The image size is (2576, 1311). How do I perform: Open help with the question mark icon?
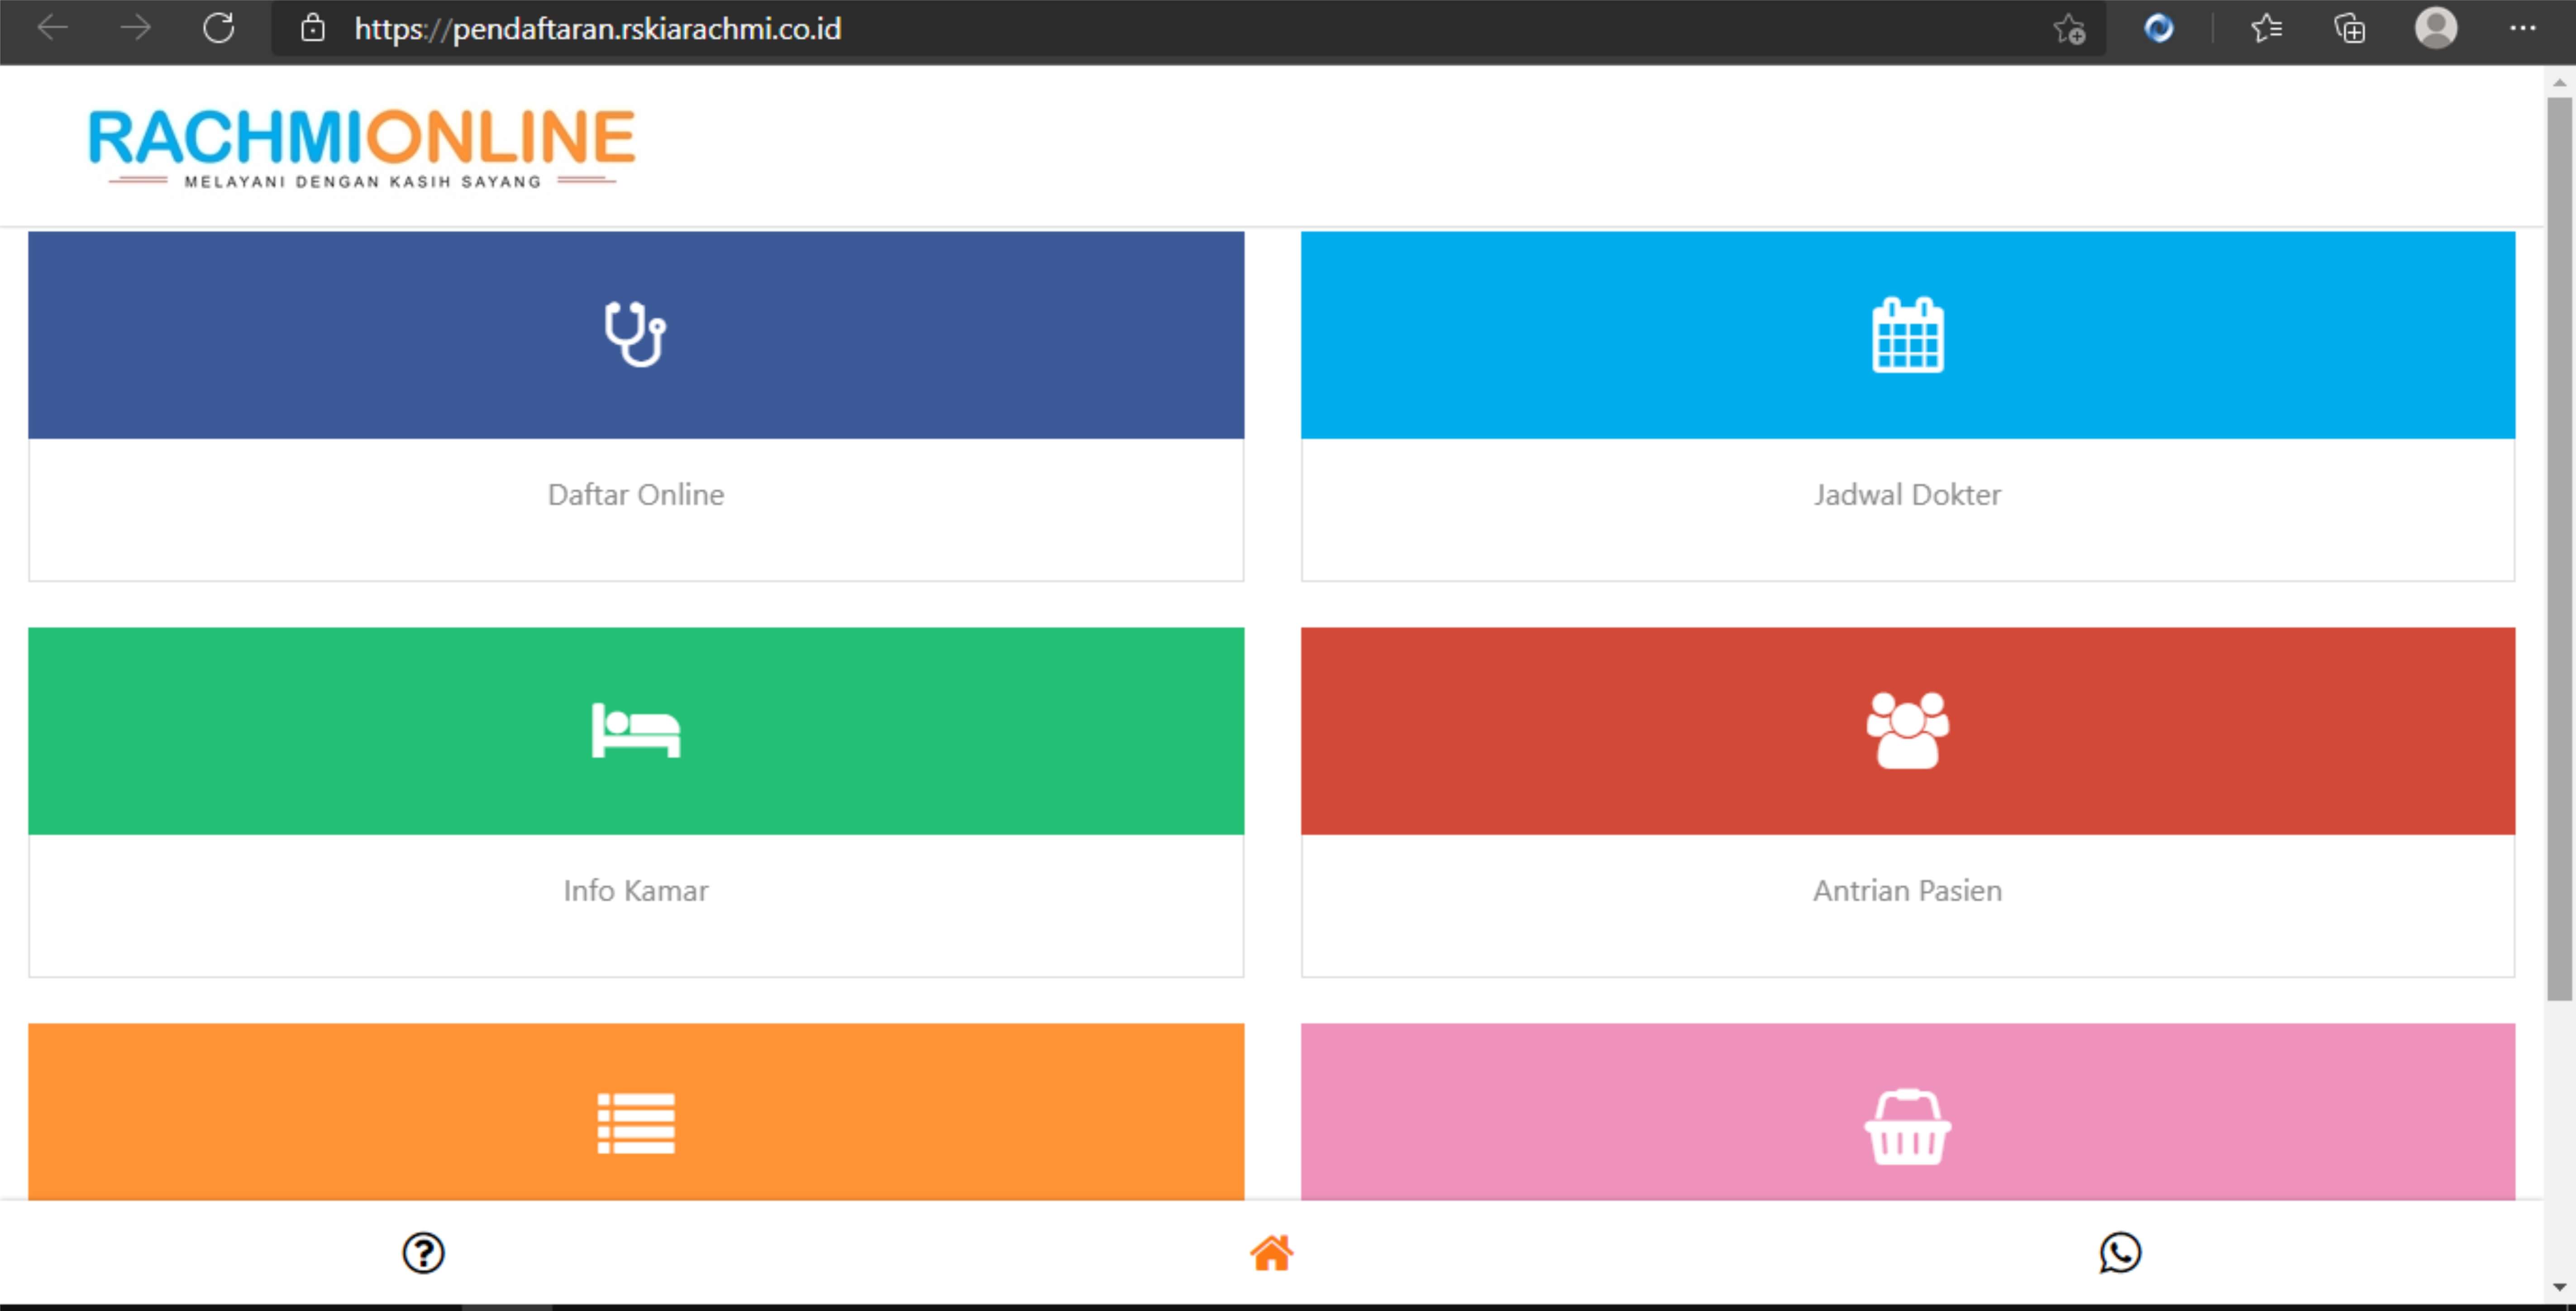[x=423, y=1252]
